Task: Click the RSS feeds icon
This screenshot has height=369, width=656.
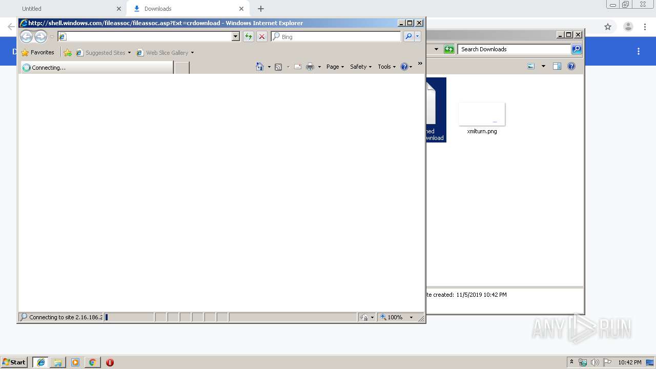Action: [278, 67]
